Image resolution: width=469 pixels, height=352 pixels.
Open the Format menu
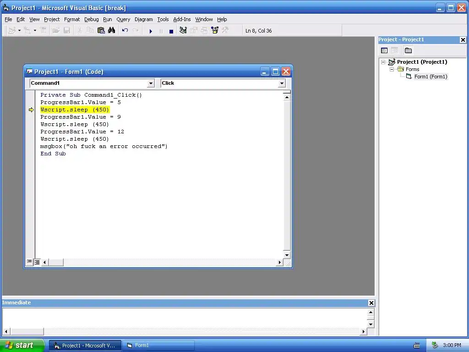72,19
